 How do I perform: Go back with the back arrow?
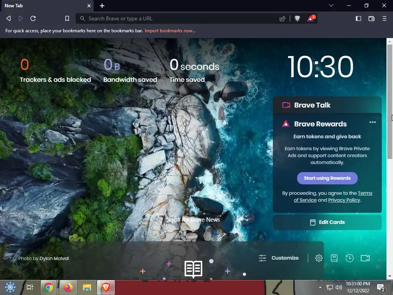8,18
